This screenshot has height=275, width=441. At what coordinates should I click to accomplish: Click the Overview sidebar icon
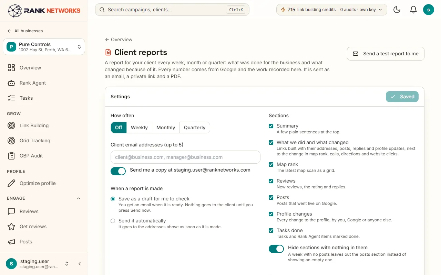(x=11, y=68)
